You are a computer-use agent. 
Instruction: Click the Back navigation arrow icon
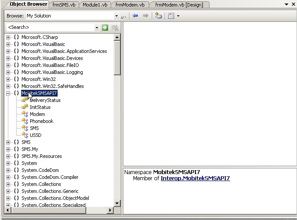pyautogui.click(x=135, y=16)
